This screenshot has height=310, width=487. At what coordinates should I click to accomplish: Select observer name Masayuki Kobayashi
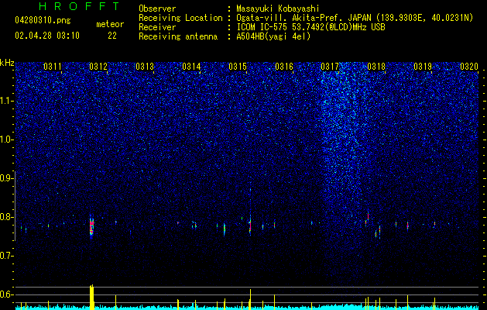(278, 9)
